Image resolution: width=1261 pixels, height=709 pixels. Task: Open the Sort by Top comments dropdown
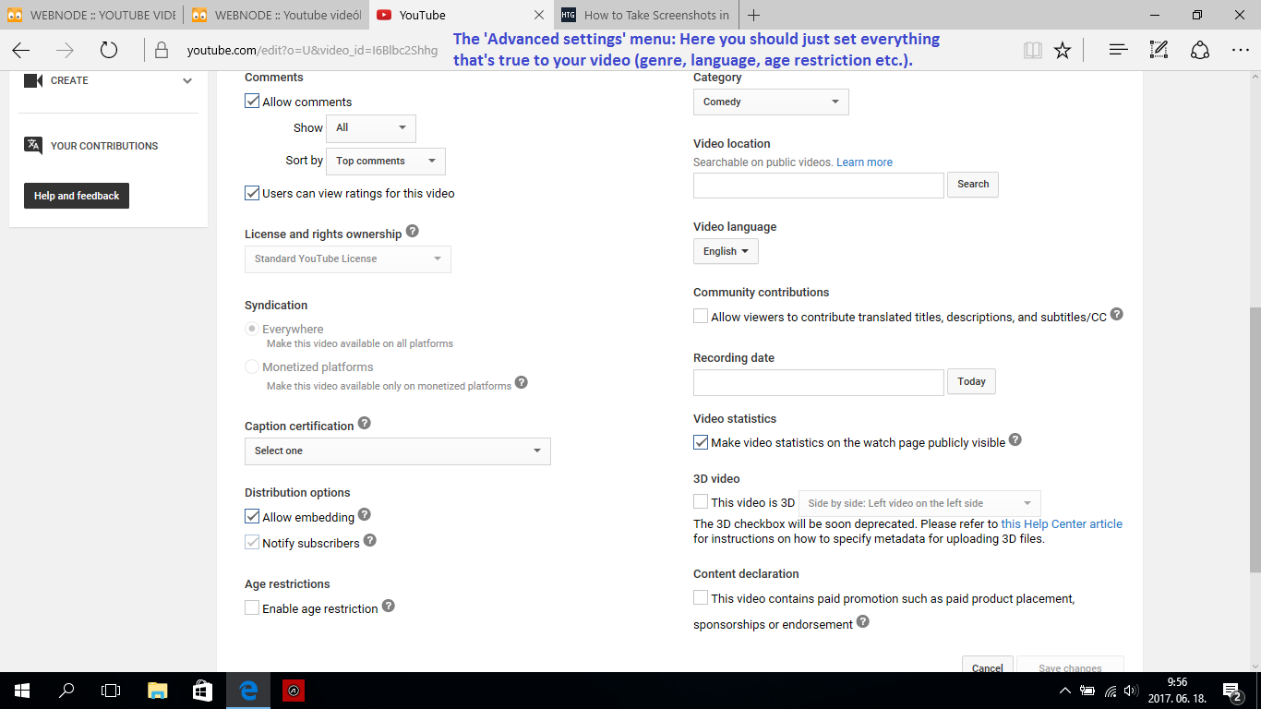pos(386,161)
